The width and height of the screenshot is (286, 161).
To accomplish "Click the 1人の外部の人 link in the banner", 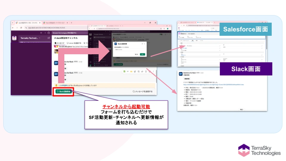I will [64, 86].
